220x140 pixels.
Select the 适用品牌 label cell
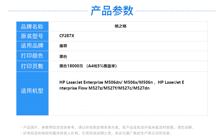[33, 46]
